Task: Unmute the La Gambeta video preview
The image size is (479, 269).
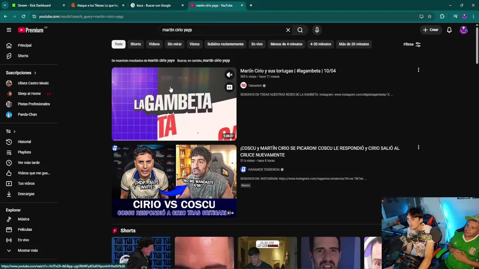Action: coord(230,75)
